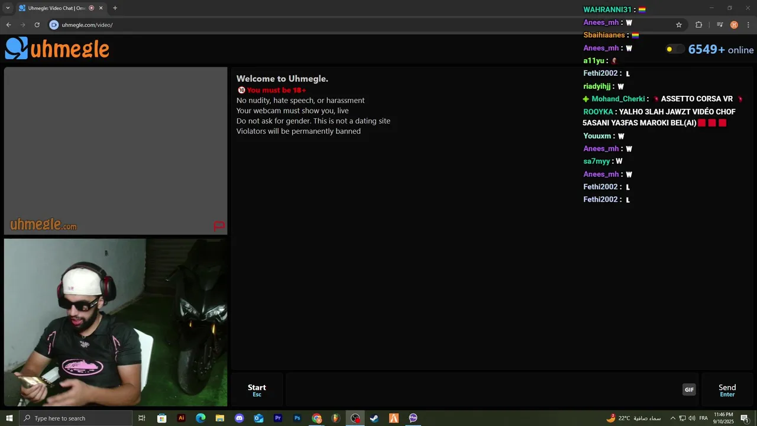This screenshot has width=757, height=426.
Task: Open Microsoft Edge from taskbar
Action: point(200,418)
